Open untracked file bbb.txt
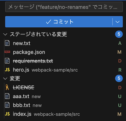The width and height of the screenshot is (126, 121). pos(21,105)
